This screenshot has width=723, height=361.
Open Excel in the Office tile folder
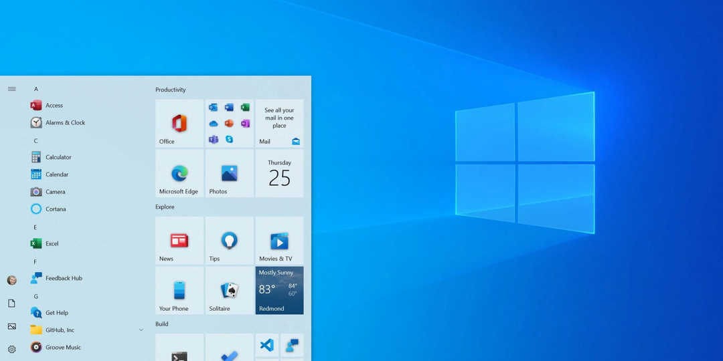245,107
